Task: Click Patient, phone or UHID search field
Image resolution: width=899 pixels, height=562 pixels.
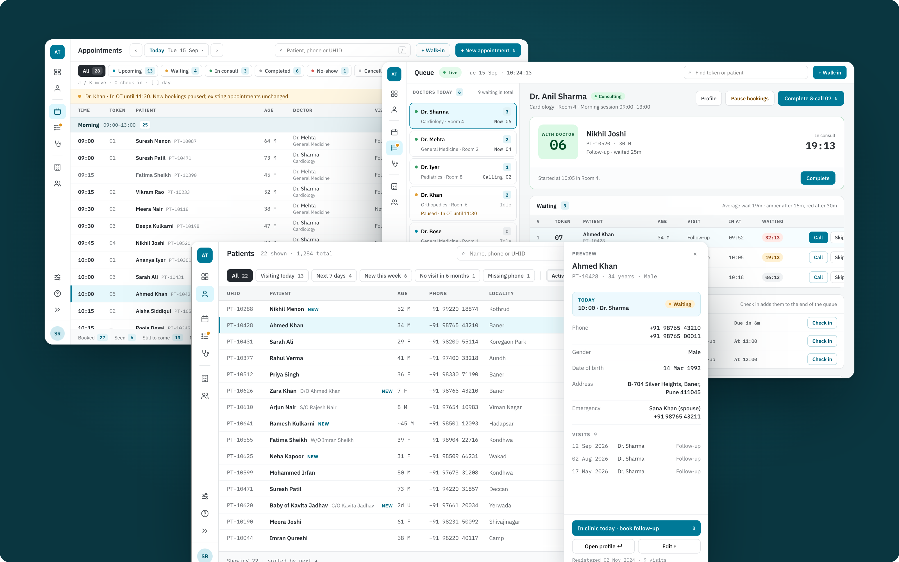Action: (343, 51)
